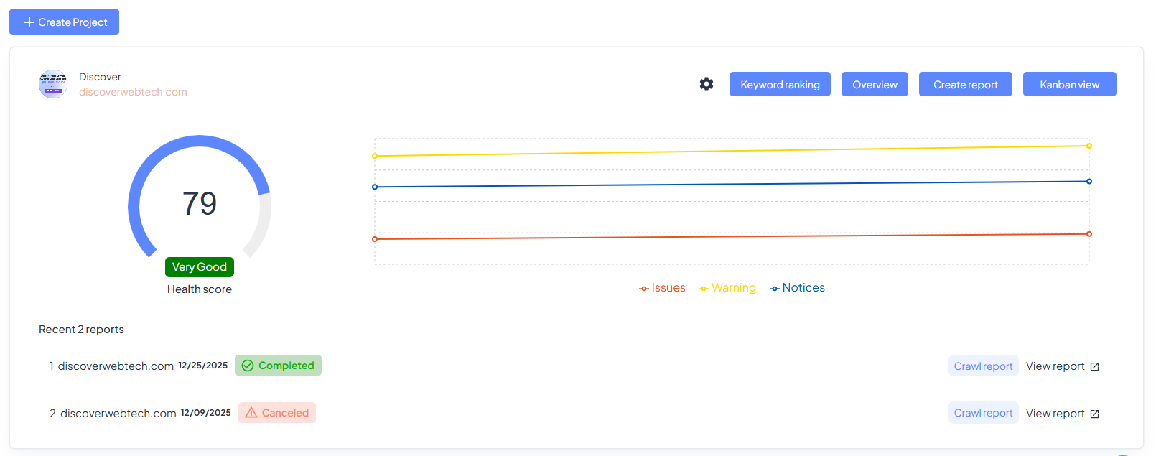Toggle Notices series in chart legend
Image resolution: width=1156 pixels, height=456 pixels.
(x=797, y=288)
